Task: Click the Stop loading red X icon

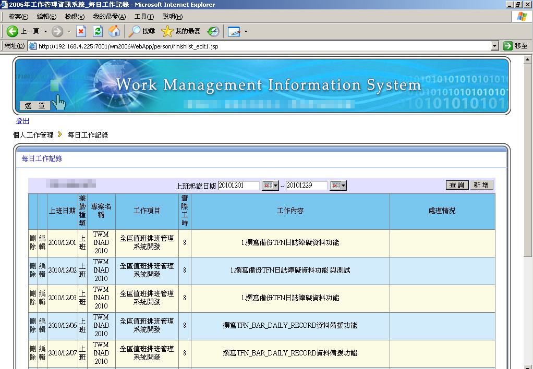Action: click(x=81, y=31)
